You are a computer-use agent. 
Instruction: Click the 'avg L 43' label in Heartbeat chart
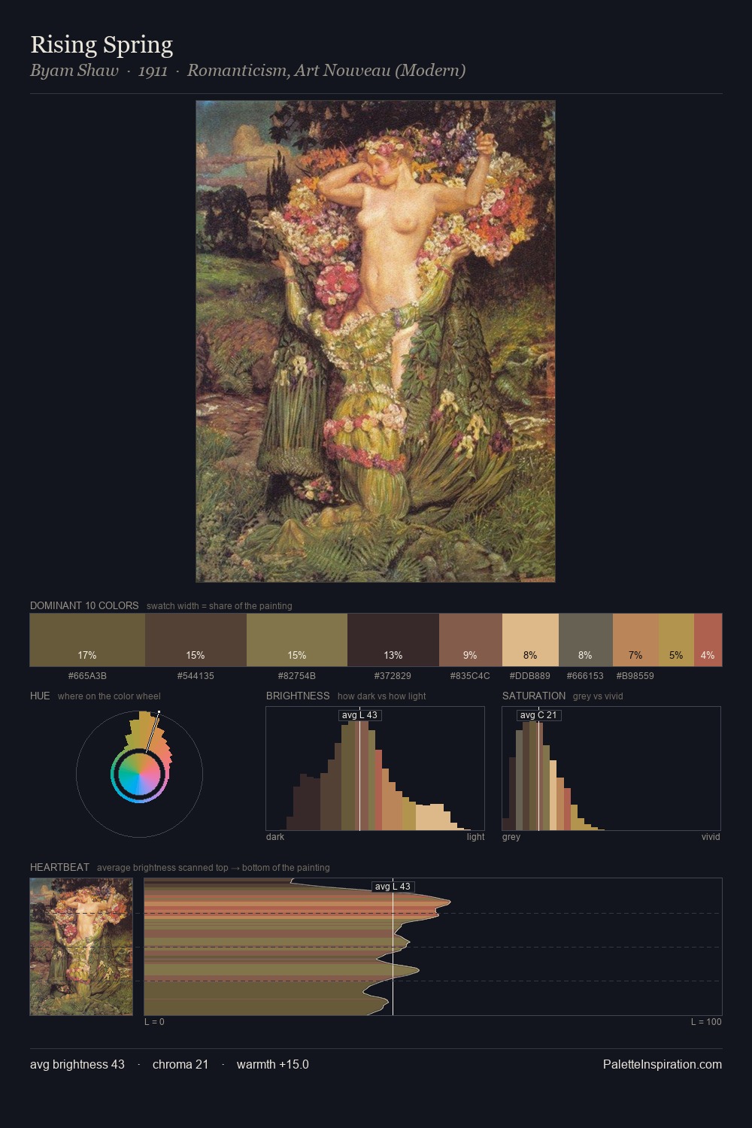(393, 887)
